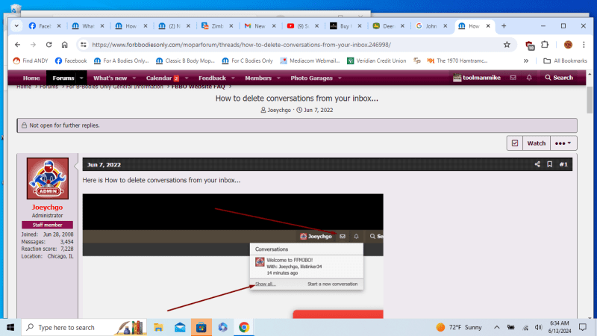Screen dimensions: 597x336
Task: Go back to the previous page
Action: click(x=17, y=45)
